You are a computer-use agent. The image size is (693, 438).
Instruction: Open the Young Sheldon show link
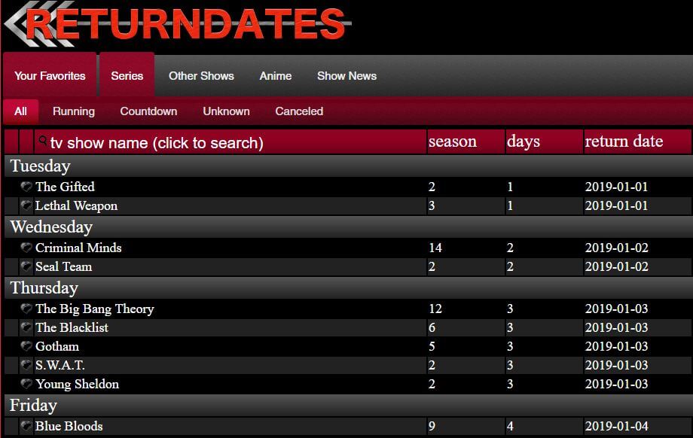(77, 384)
